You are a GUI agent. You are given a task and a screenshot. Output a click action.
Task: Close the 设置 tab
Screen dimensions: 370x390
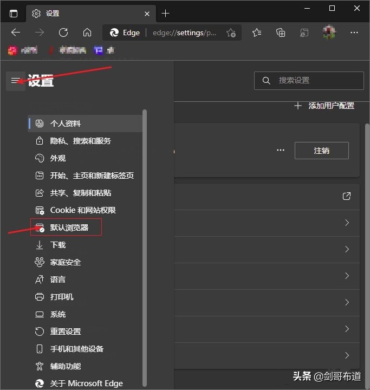[x=147, y=14]
